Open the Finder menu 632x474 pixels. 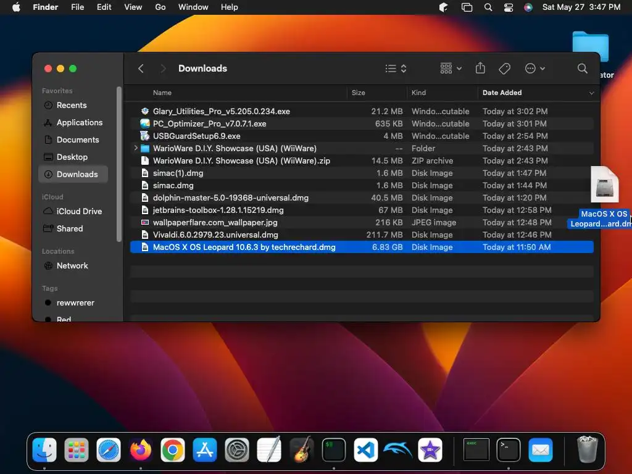coord(45,7)
